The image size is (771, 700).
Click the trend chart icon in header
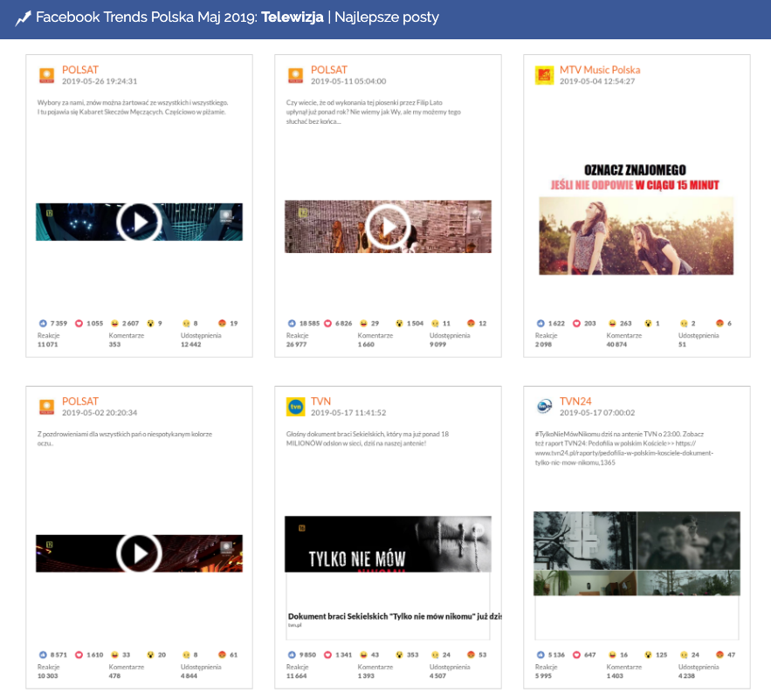[24, 18]
